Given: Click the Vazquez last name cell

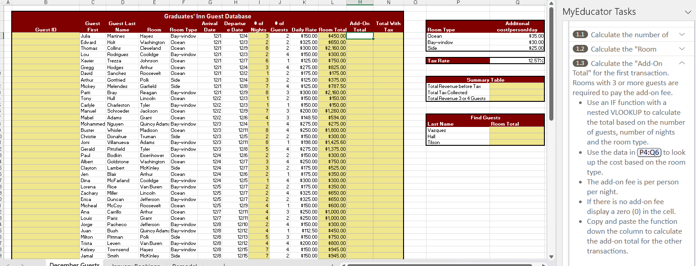Looking at the screenshot, I should [x=458, y=130].
